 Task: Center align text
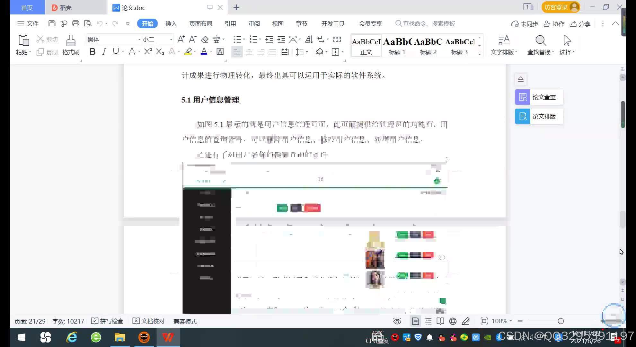point(249,52)
